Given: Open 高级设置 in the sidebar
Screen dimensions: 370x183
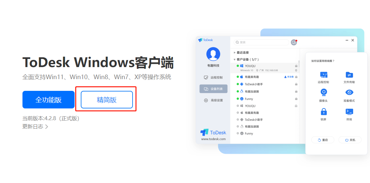Looking at the screenshot, I should 213,100.
